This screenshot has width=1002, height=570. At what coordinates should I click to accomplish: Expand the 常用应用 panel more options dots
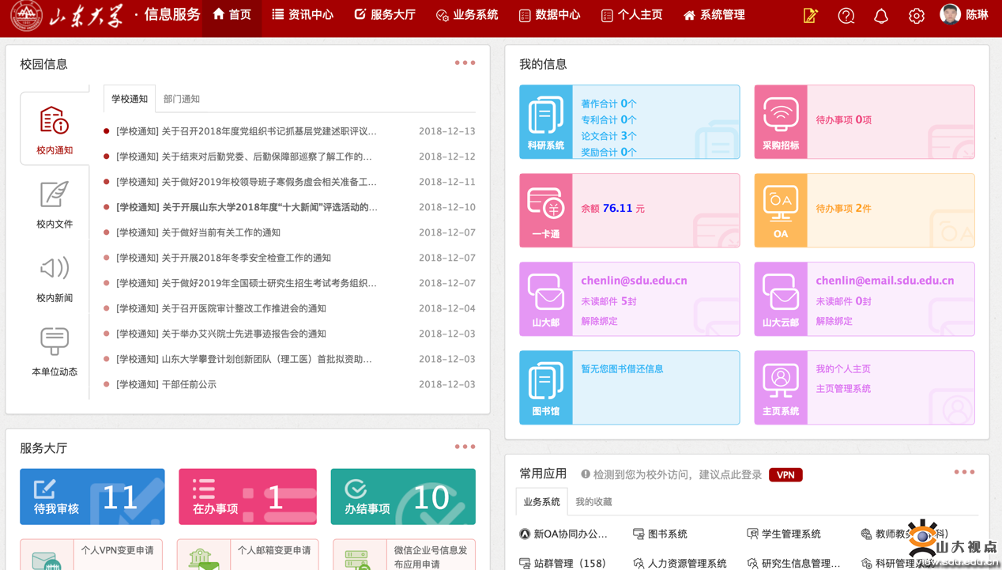click(964, 472)
